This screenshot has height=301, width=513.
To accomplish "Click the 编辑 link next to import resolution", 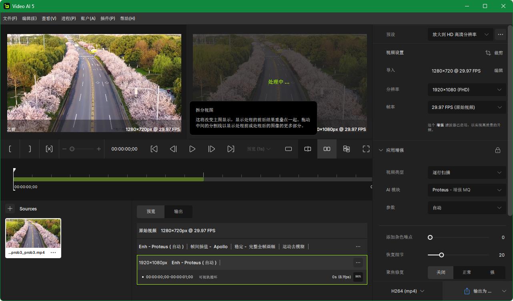I will 498,70.
